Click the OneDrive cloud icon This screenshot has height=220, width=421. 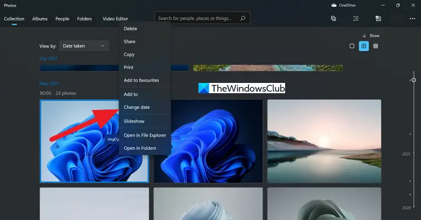(334, 5)
